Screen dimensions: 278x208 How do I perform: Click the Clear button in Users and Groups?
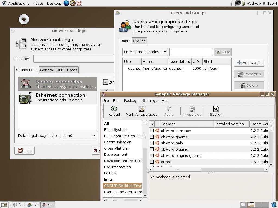[x=223, y=52]
